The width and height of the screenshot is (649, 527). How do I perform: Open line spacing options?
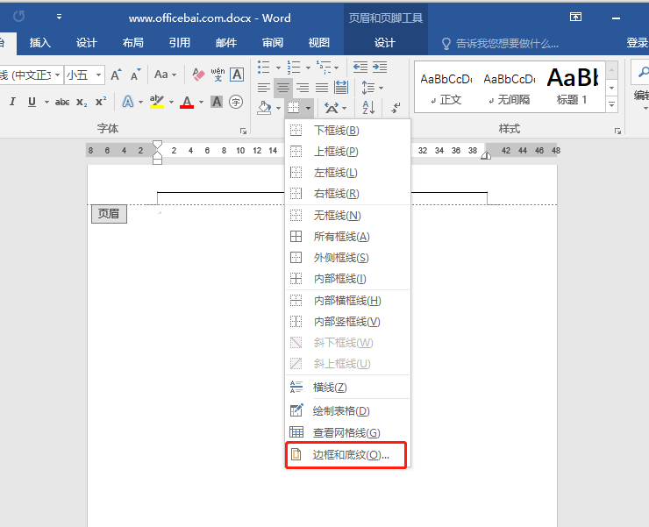tap(372, 88)
